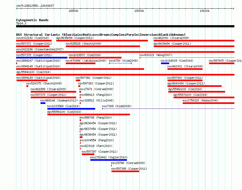The width and height of the screenshot is (242, 190).
Task: Open nsv830221 (Wong2007) variant label
Action: [x=156, y=55]
